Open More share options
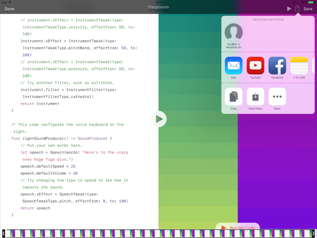The width and height of the screenshot is (317, 238). pyautogui.click(x=277, y=97)
